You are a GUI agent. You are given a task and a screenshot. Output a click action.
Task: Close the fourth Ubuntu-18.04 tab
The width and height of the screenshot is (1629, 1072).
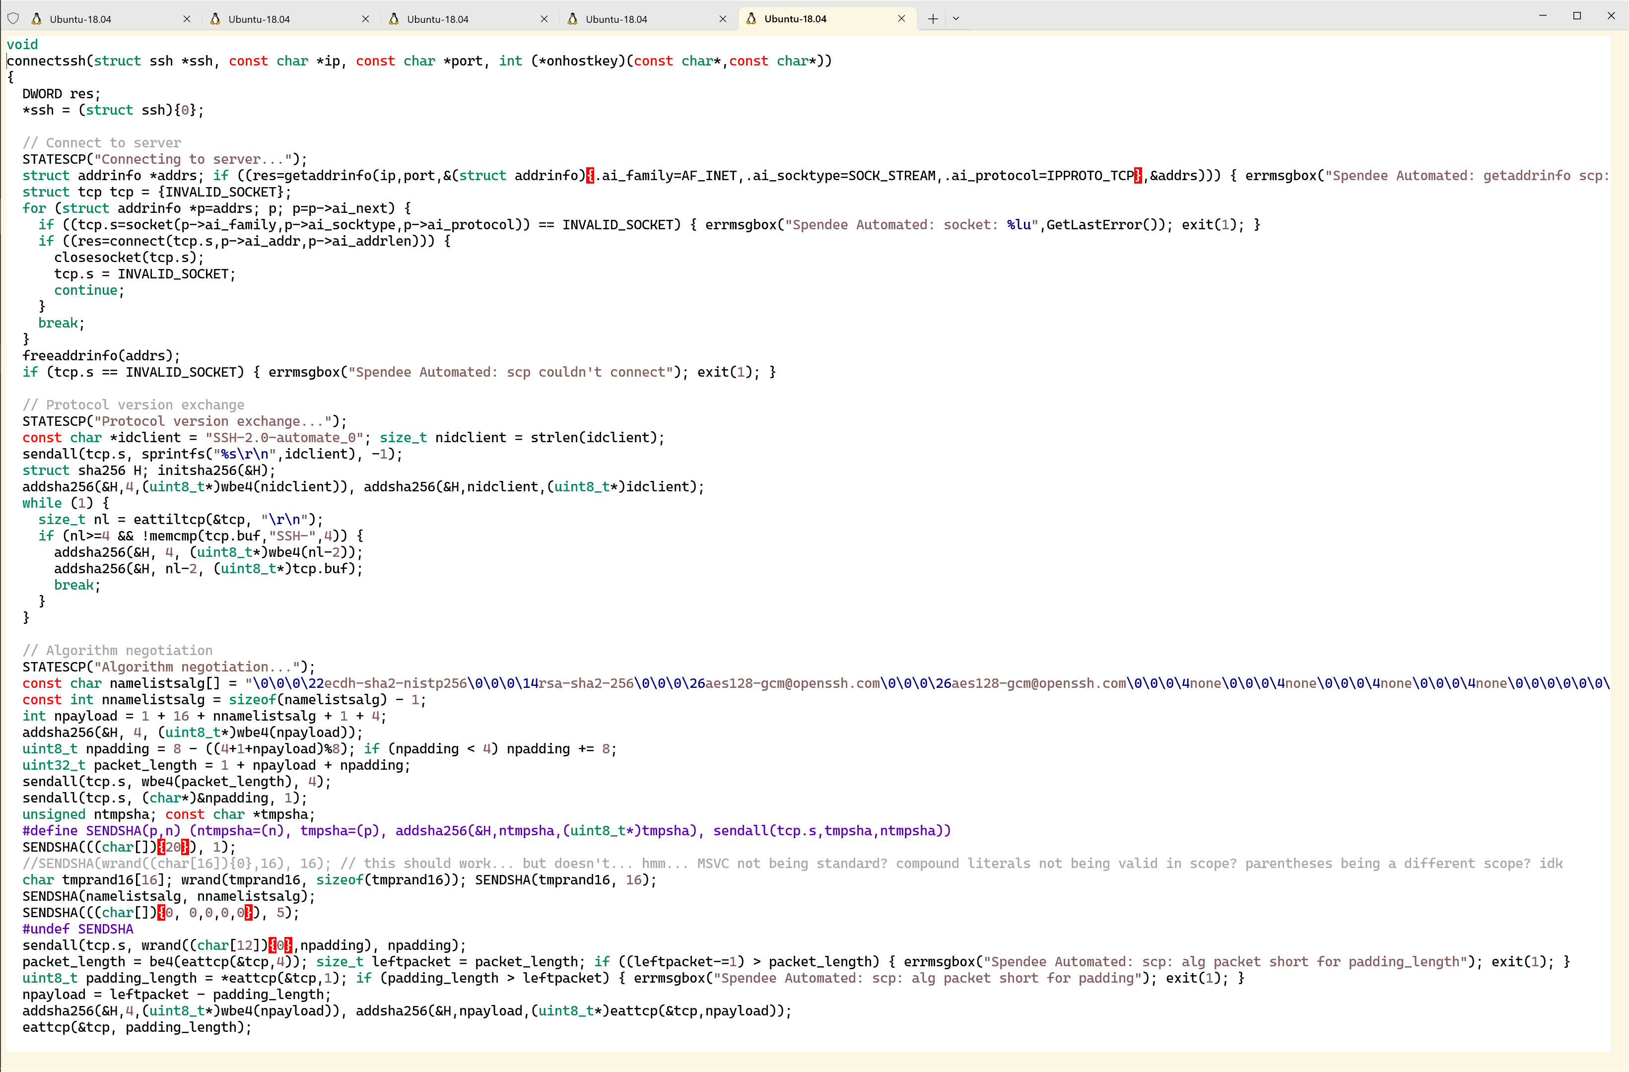click(723, 19)
